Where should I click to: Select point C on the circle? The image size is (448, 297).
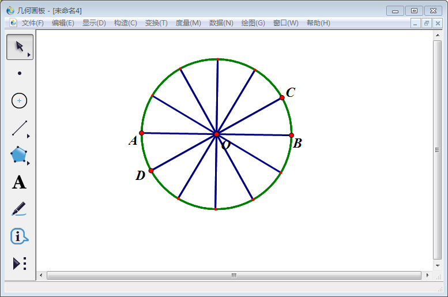pos(282,97)
